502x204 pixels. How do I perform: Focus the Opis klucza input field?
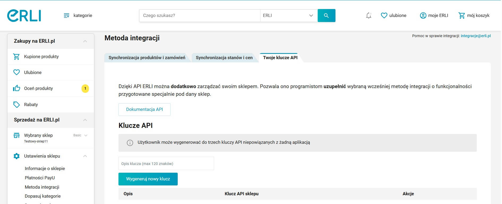point(166,164)
